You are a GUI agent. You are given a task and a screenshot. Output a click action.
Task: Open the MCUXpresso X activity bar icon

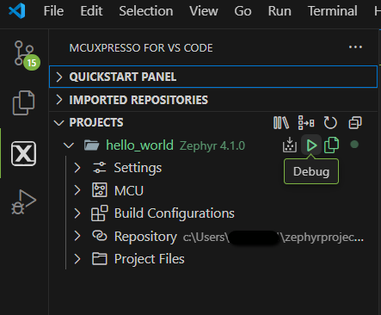(x=23, y=153)
